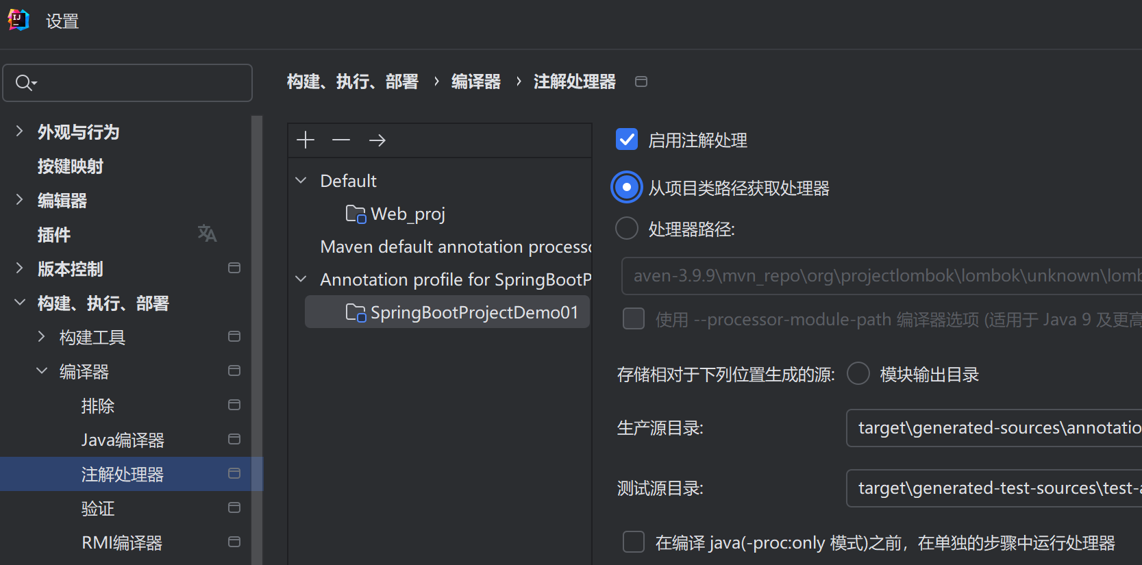
Task: Click project-level icon beside 注解处理器 in sidebar
Action: click(234, 473)
